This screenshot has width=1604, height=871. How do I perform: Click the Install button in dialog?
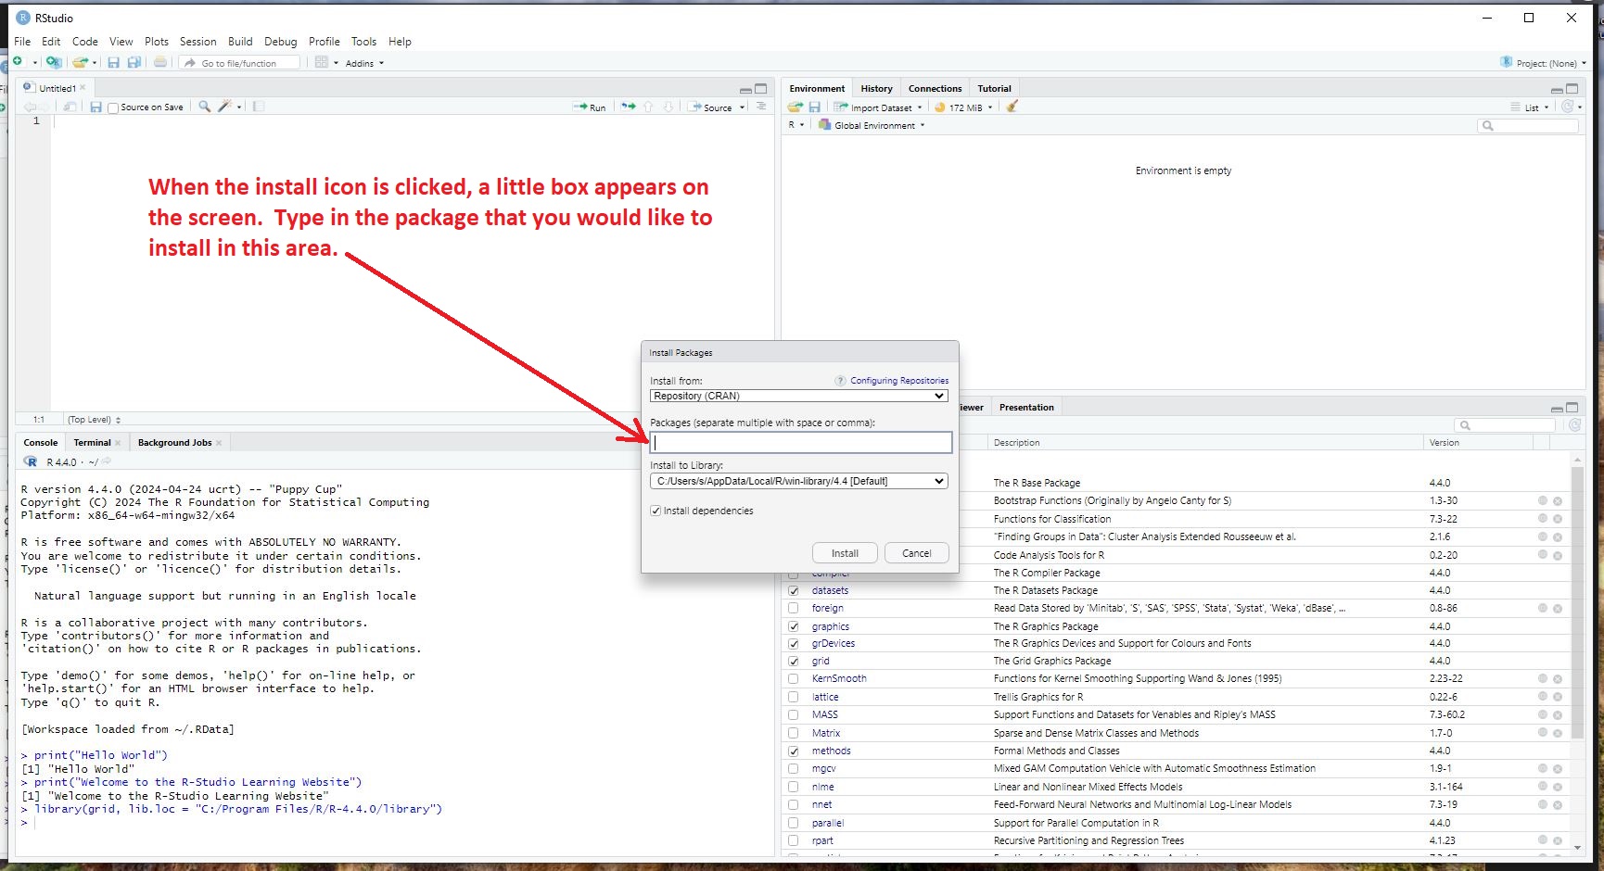(845, 553)
